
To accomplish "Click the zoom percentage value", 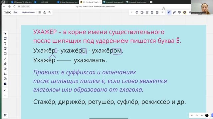I will 197,115.
